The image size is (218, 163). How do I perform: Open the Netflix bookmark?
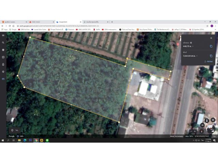pyautogui.click(x=97, y=30)
